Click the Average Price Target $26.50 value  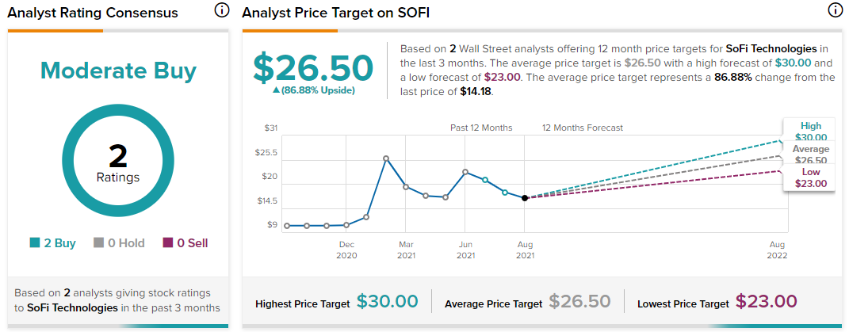pyautogui.click(x=579, y=302)
